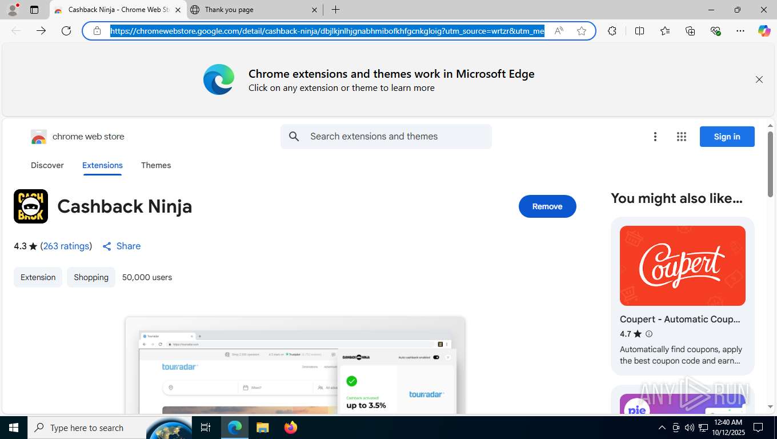Viewport: 777px width, 439px height.
Task: Open Browser essentials heart icon
Action: pos(715,31)
